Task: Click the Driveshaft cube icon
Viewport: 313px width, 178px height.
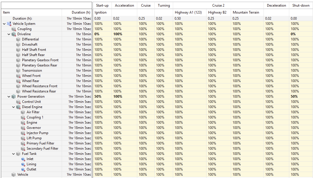Action: 18,44
